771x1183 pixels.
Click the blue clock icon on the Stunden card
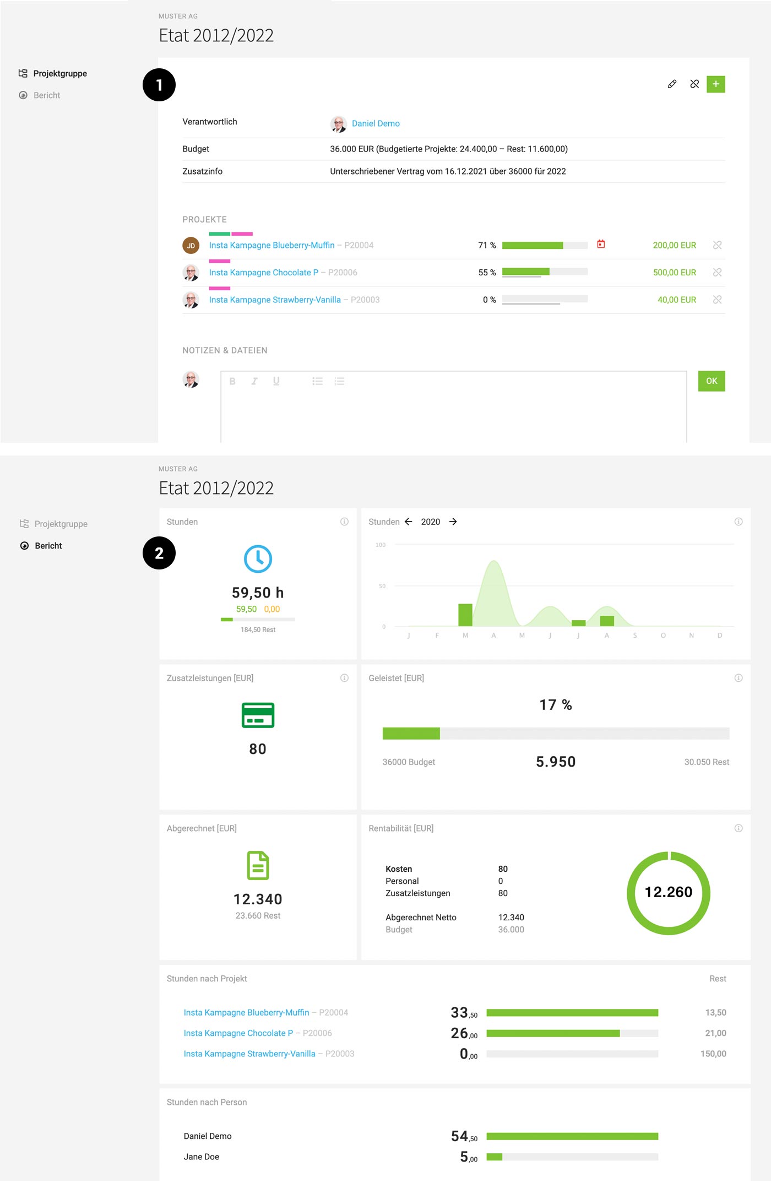click(x=258, y=559)
